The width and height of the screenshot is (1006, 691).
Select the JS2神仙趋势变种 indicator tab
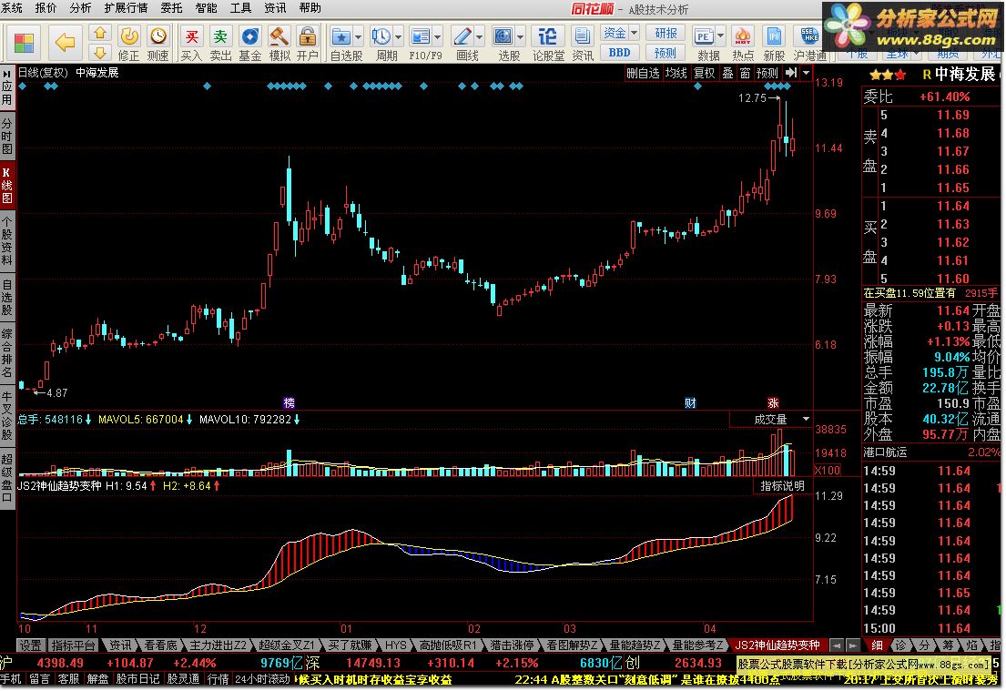777,645
